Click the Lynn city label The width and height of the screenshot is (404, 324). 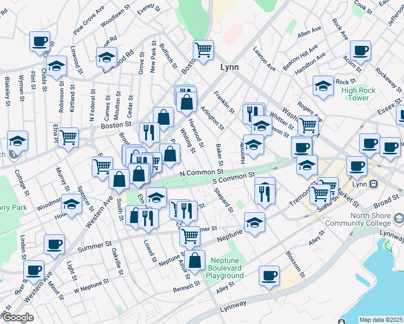(x=230, y=67)
